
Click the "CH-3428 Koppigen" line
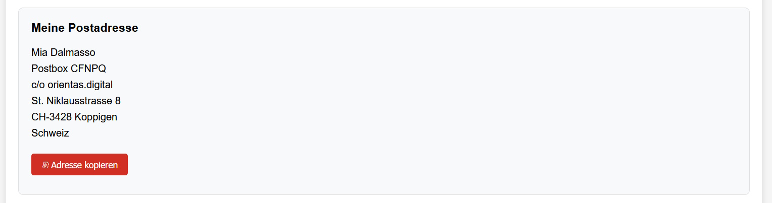[74, 117]
